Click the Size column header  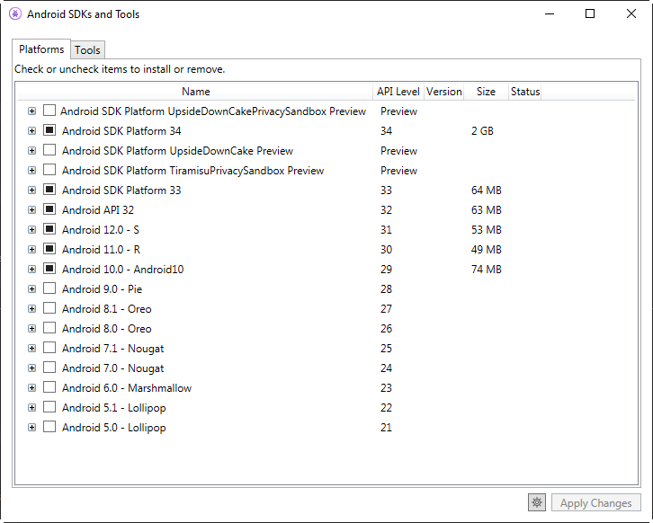tap(486, 92)
